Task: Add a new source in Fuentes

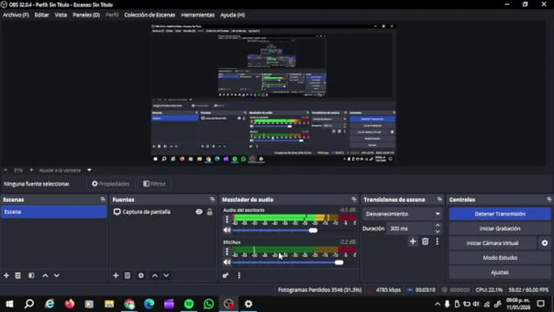Action: point(116,275)
